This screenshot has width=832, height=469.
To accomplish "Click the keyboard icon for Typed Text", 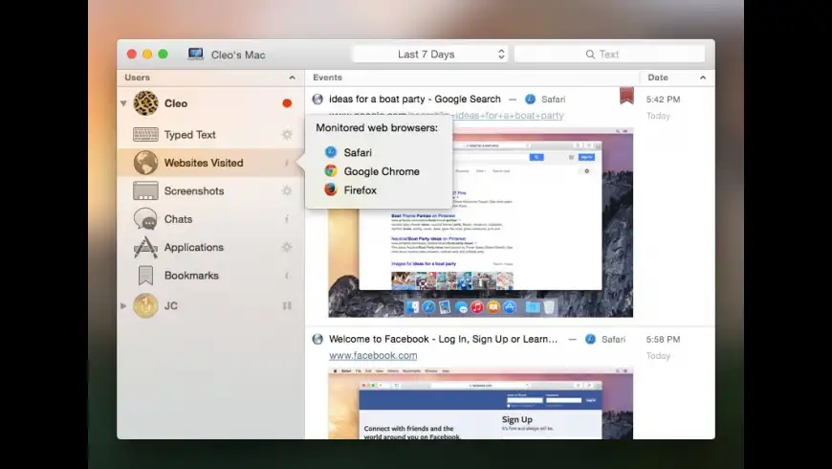I will pyautogui.click(x=145, y=134).
